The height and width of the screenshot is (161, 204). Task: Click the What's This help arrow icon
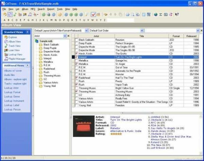pyautogui.click(x=177, y=14)
